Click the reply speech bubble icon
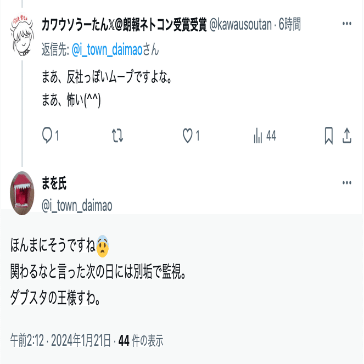Screen dimensions: 364x364 pos(47,136)
